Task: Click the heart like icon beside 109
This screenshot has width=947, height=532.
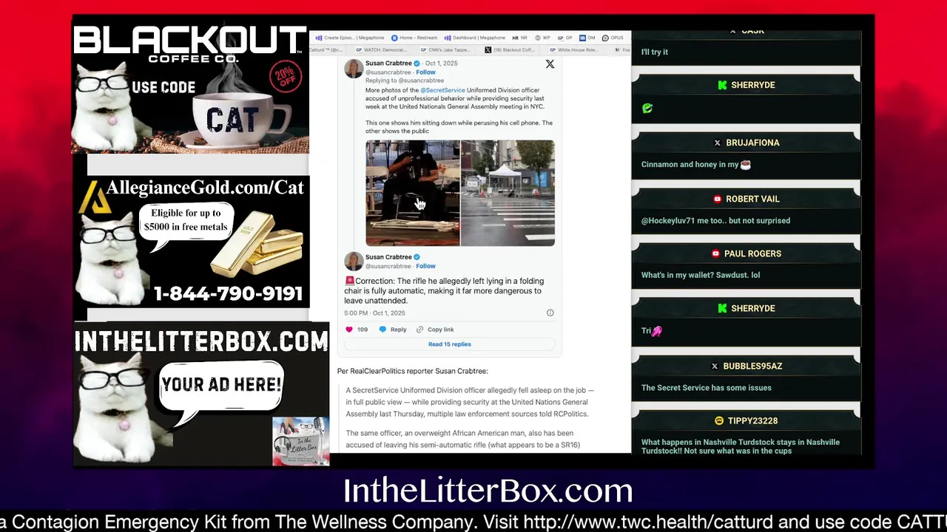Action: tap(349, 330)
